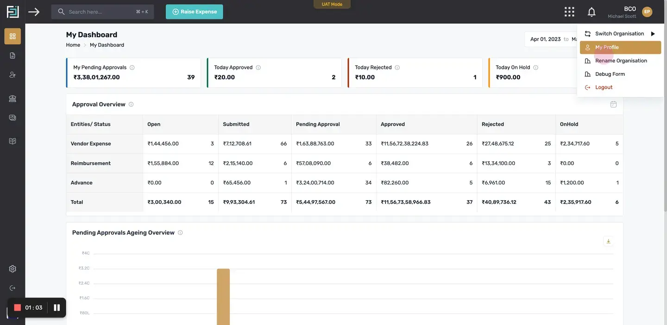This screenshot has width=667, height=325.
Task: Open the dashboard grid icon in the sidebar
Action: [13, 36]
